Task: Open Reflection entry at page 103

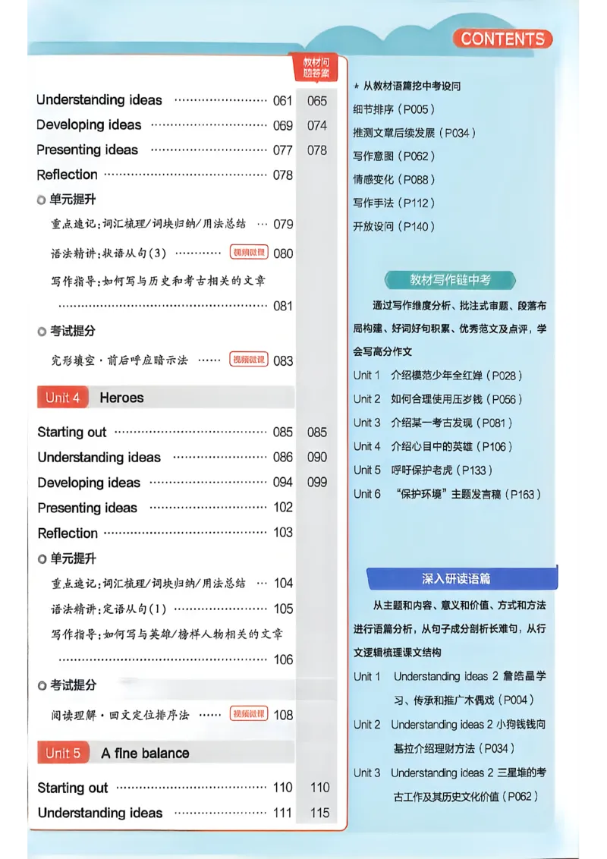Action: [x=165, y=533]
